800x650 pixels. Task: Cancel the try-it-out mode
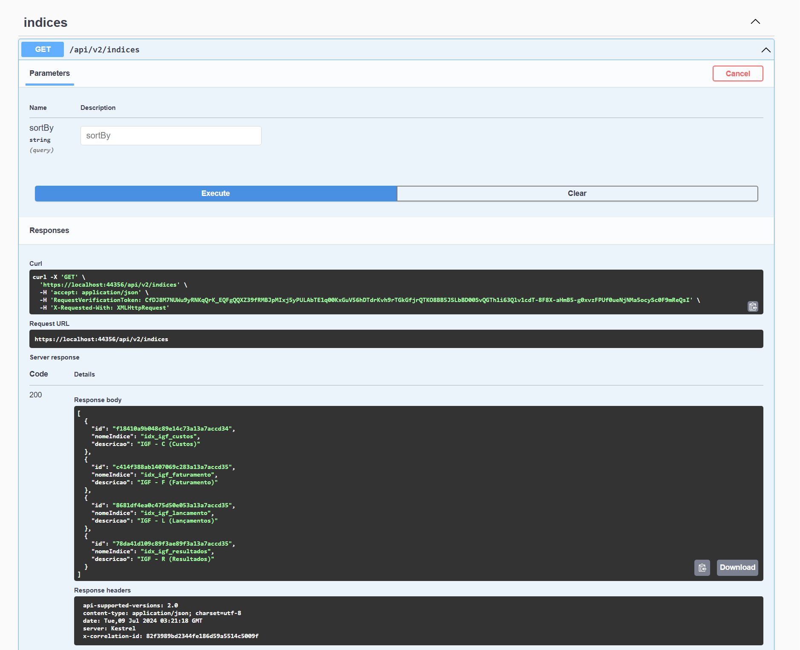click(x=737, y=74)
